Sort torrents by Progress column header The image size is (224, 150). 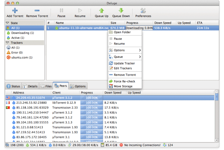139,23
